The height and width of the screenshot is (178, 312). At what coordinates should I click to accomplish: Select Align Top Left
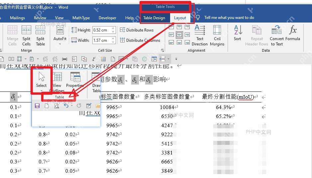click(171, 27)
